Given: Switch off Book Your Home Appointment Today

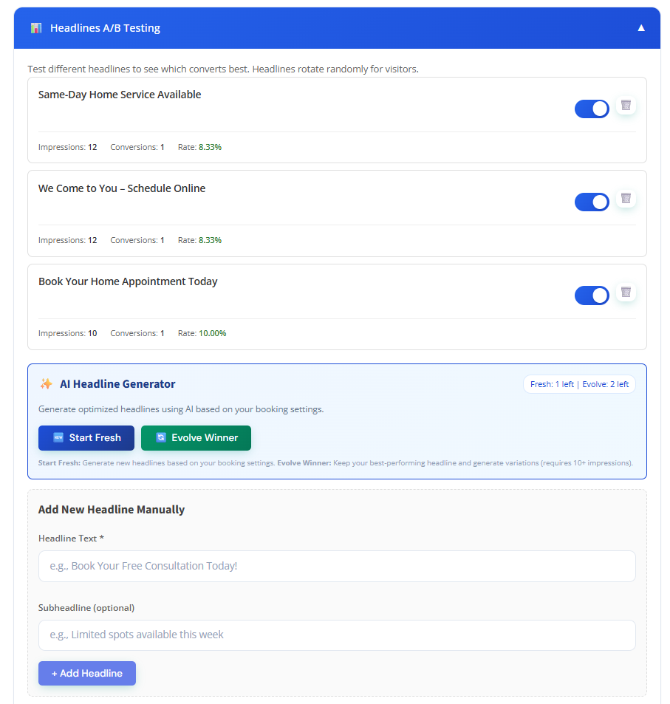Looking at the screenshot, I should 592,295.
